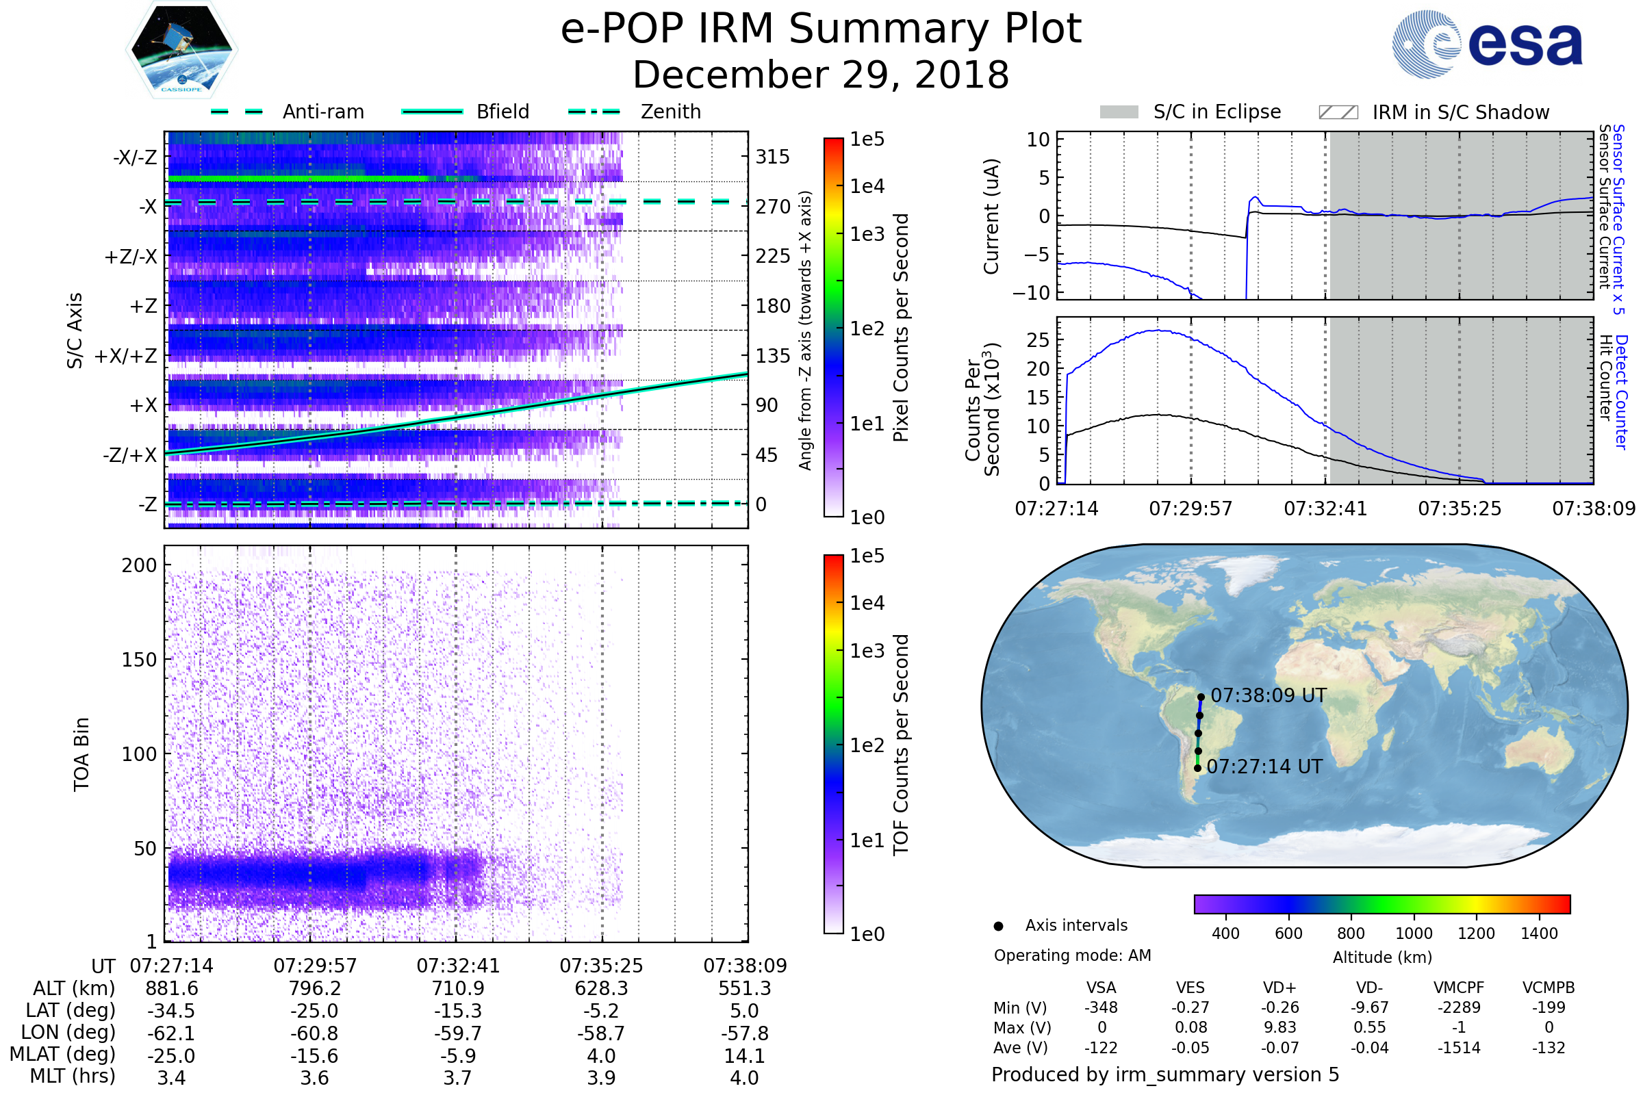
Task: Click the Anti-ram dashed legend marker
Action: pos(237,112)
